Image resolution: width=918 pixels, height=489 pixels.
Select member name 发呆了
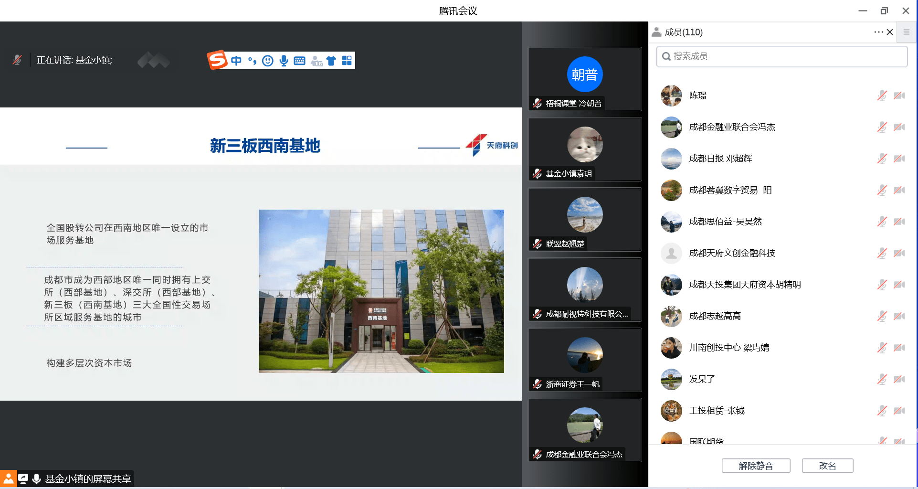pos(702,379)
